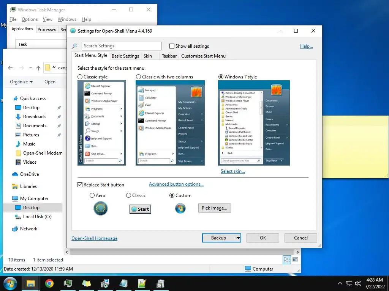Click the OK button
Viewport: 389px width, 291px height.
(263, 238)
